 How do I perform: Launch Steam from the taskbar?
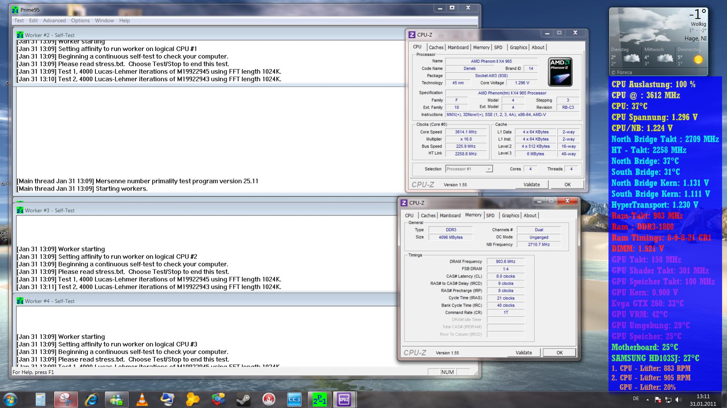click(x=244, y=399)
